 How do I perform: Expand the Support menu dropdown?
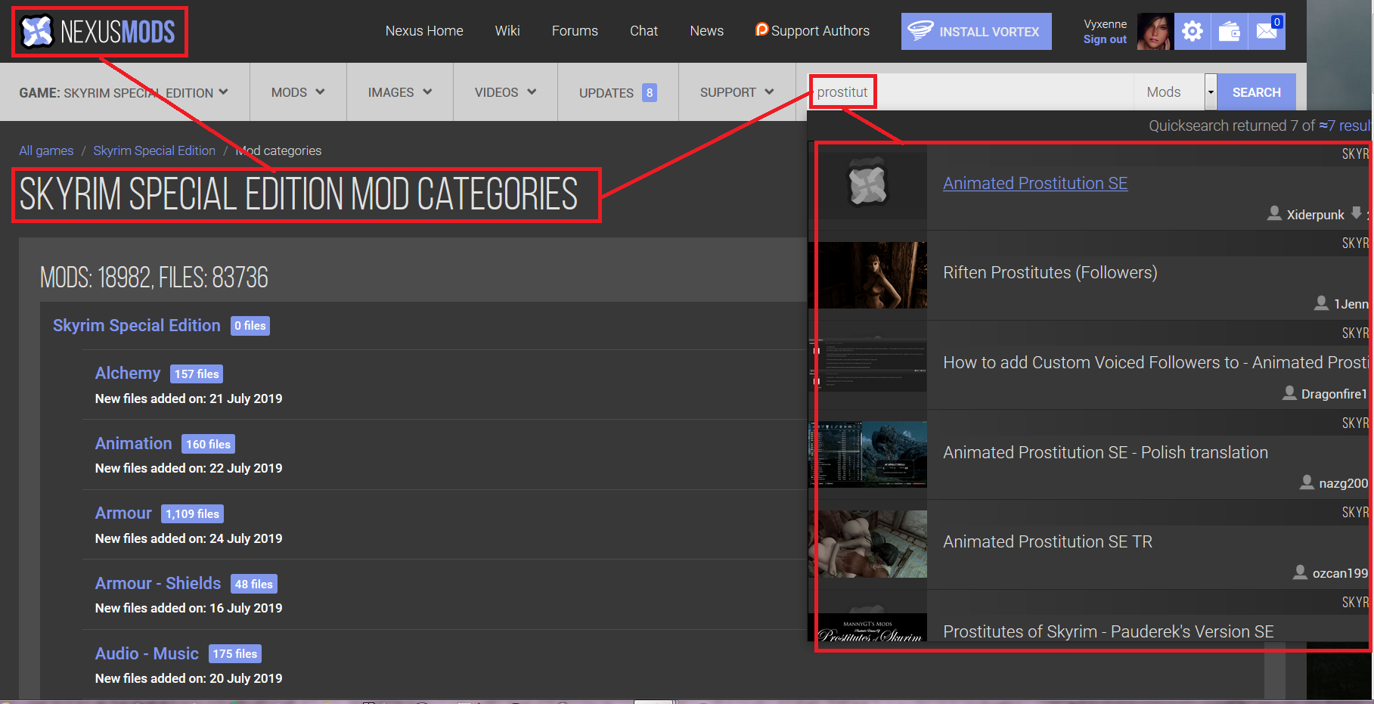[737, 92]
